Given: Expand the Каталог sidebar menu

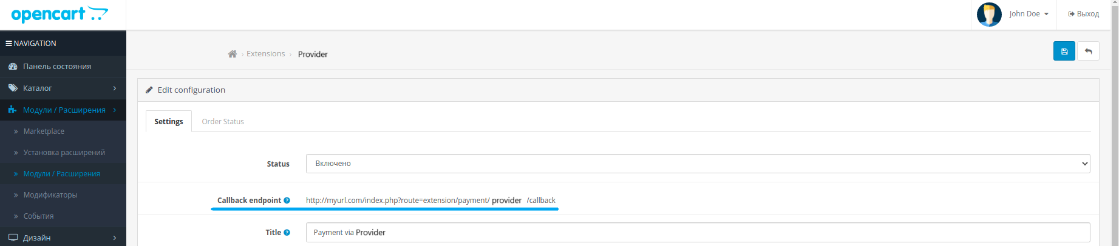Looking at the screenshot, I should pos(63,88).
